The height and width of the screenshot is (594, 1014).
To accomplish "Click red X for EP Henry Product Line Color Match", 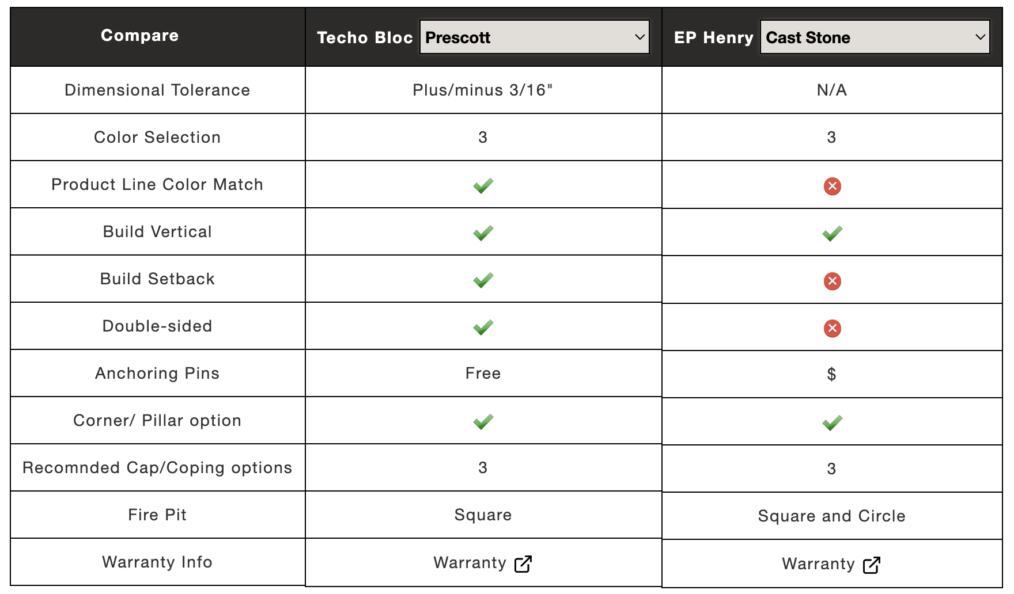I will click(832, 186).
